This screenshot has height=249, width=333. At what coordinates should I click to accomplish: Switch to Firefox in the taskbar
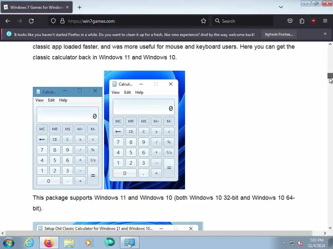[x=49, y=243]
